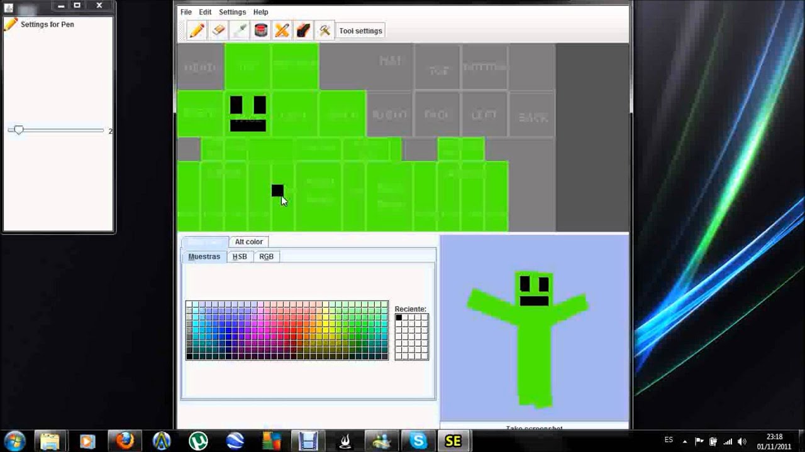The height and width of the screenshot is (452, 805).
Task: Click the ES language indicator
Action: click(669, 440)
